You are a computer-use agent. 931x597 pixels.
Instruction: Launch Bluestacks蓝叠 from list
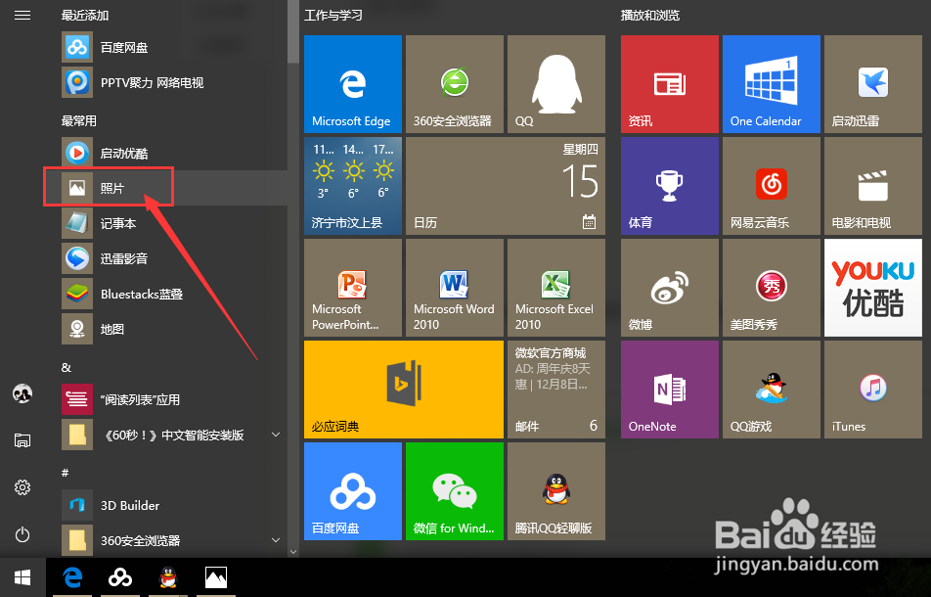pyautogui.click(x=172, y=294)
